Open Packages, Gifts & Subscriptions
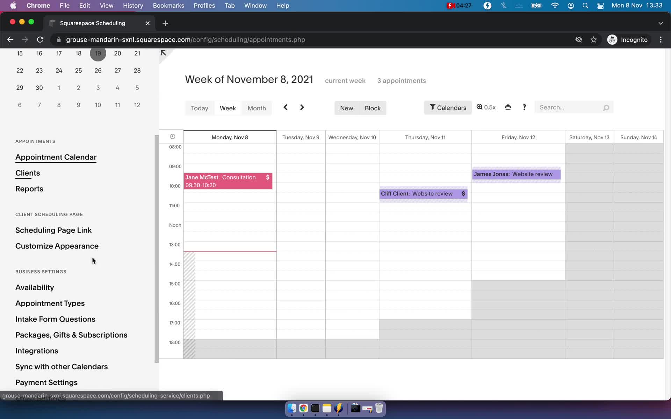Screen dimensions: 671x419 (x=71, y=335)
